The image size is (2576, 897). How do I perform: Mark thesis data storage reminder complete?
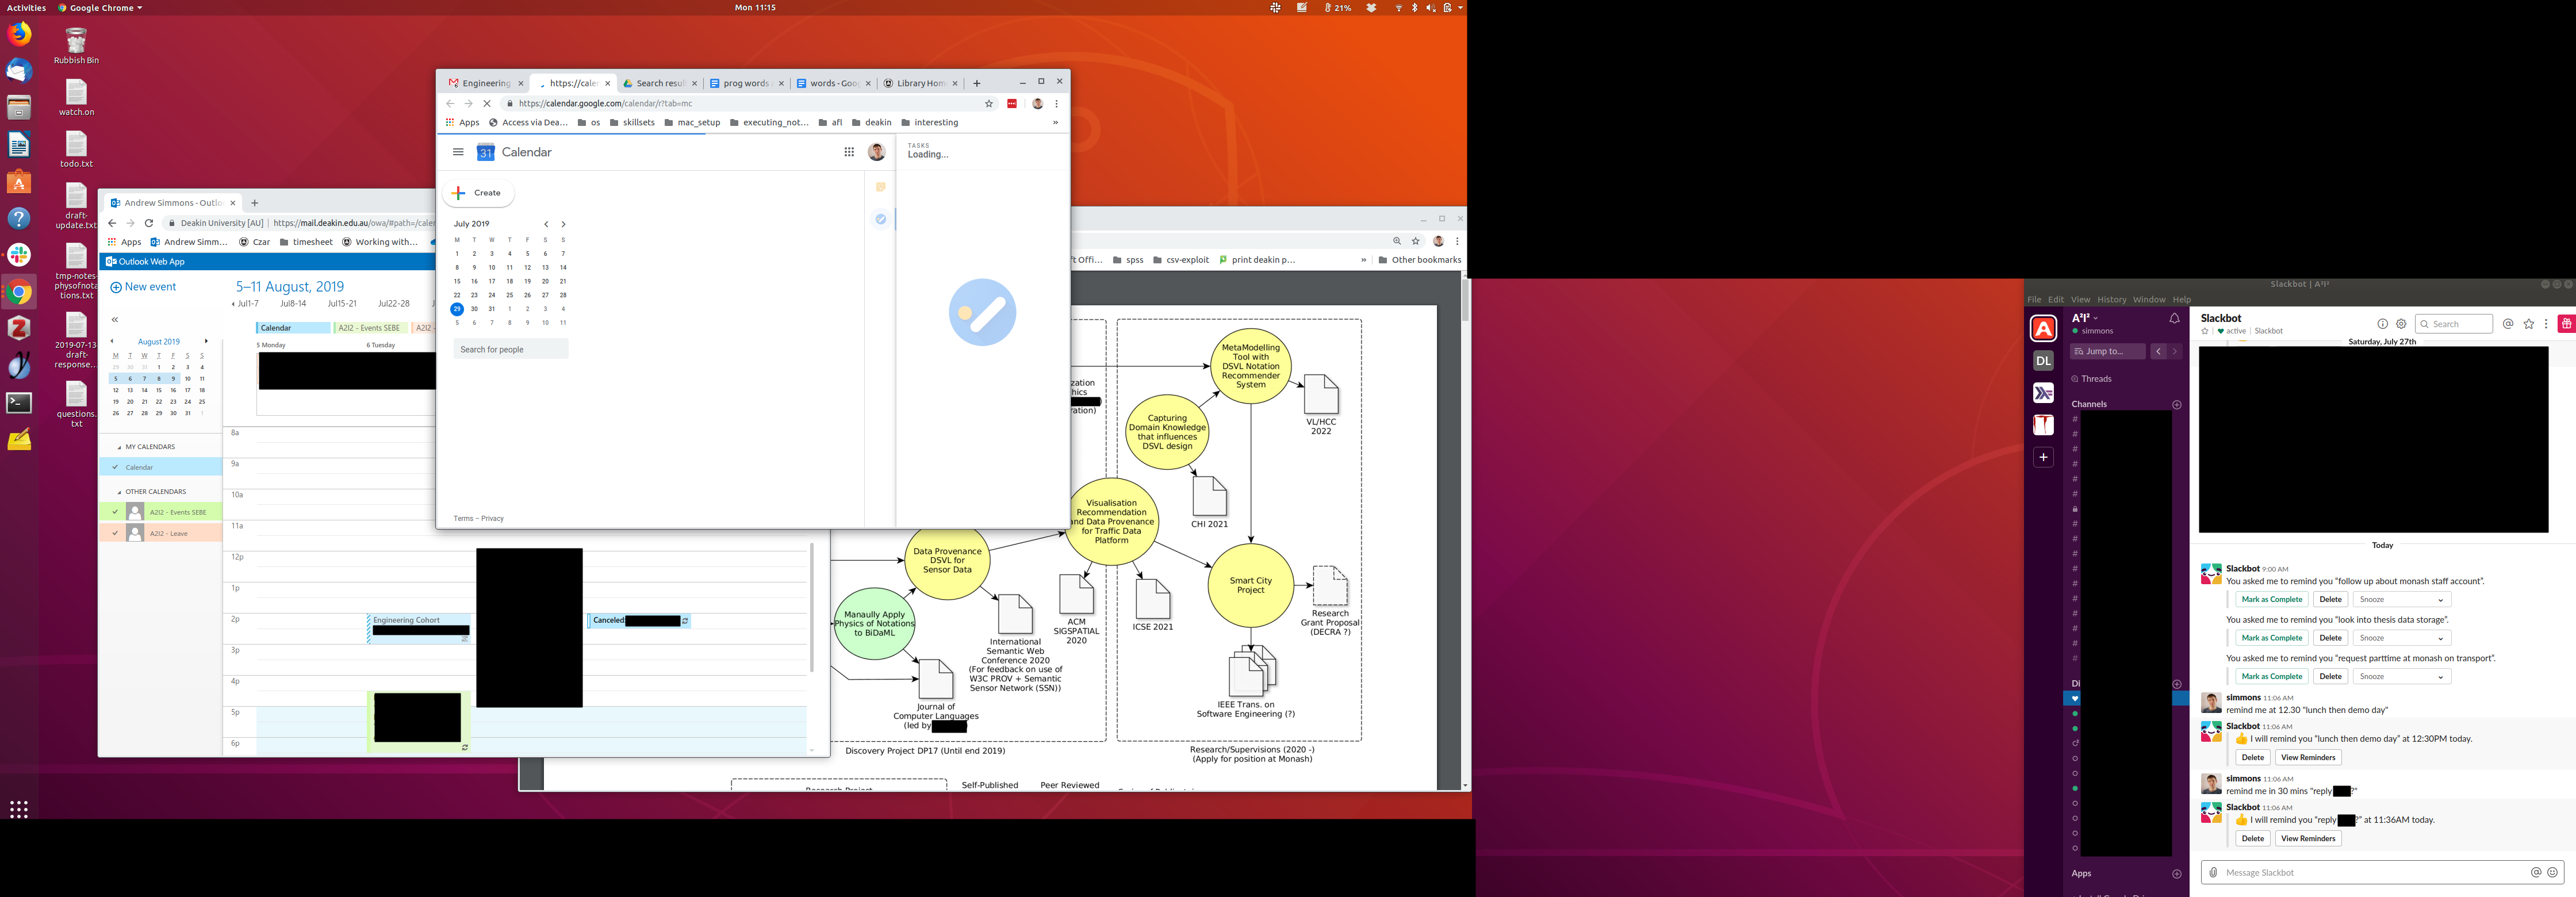tap(2271, 638)
